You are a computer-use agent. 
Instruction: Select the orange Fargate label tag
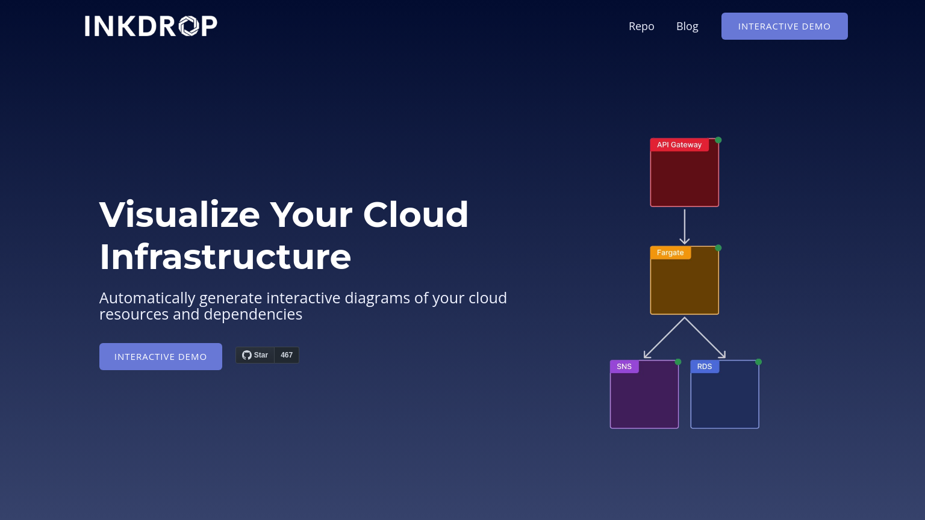670,253
